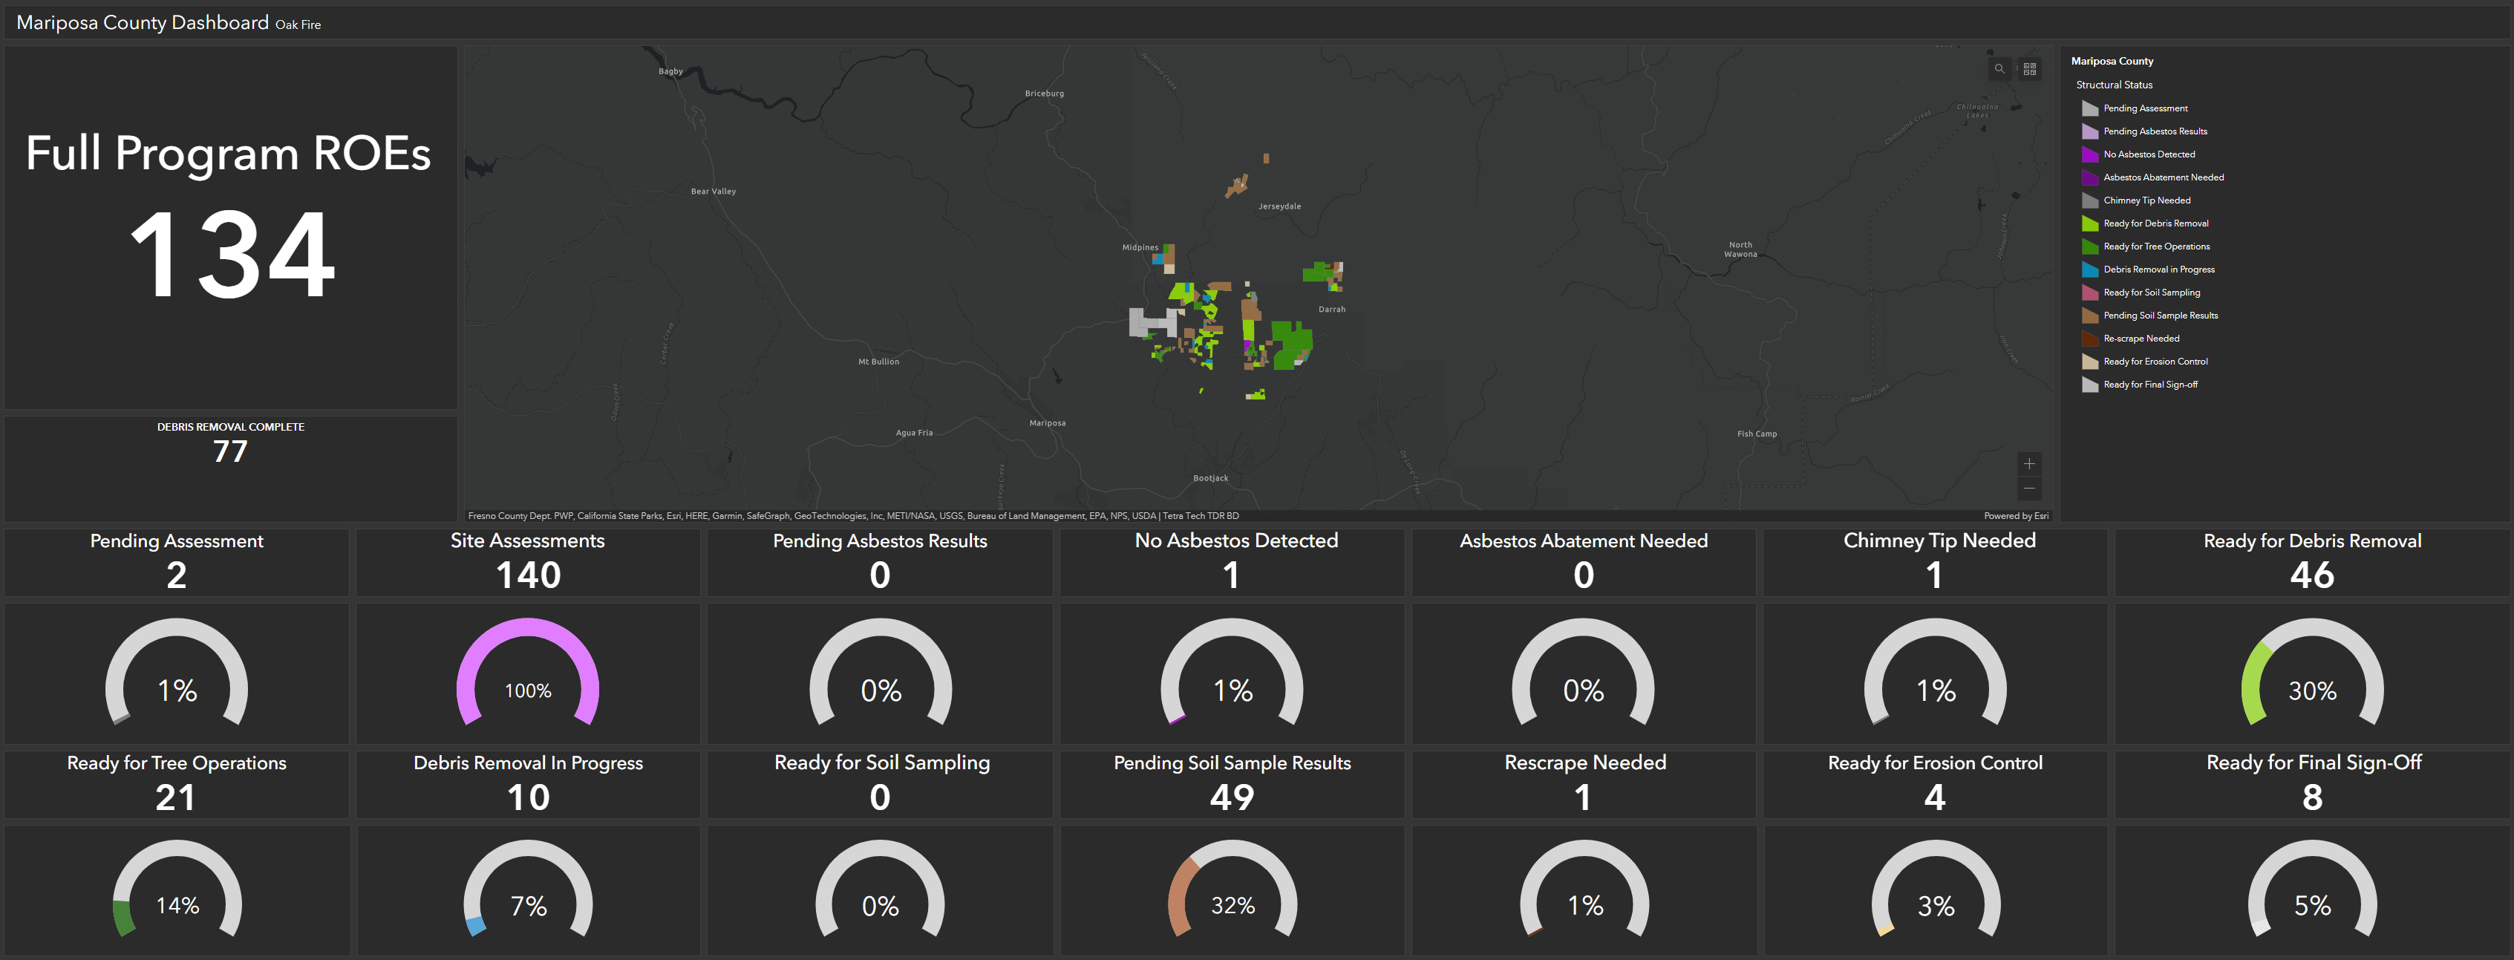Screen dimensions: 2514x960
Task: Open the basemap gallery grid icon
Action: click(2029, 69)
